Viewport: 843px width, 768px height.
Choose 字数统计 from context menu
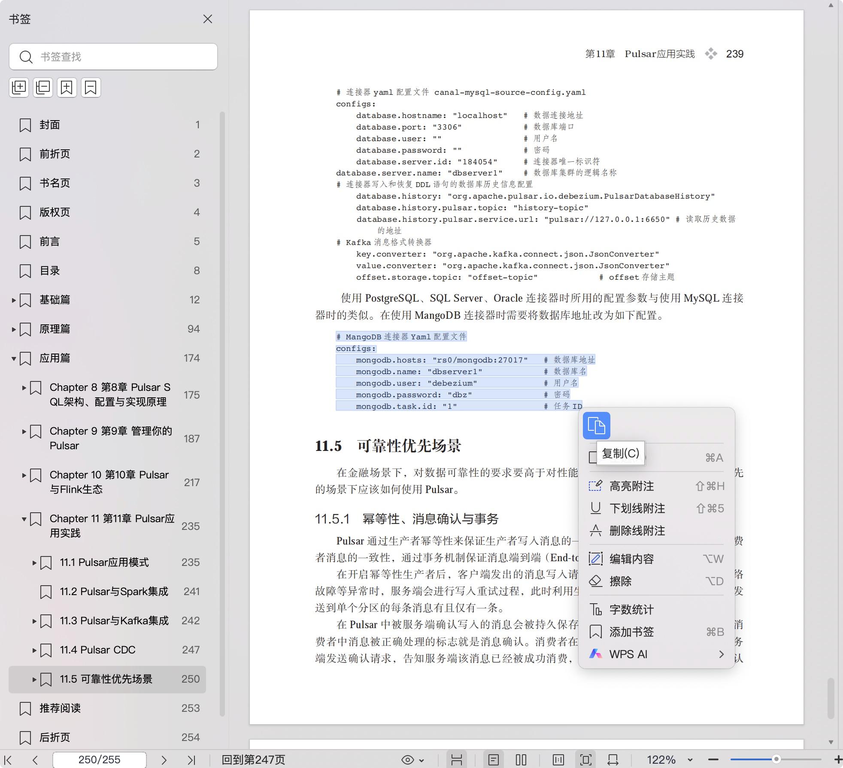(656, 609)
